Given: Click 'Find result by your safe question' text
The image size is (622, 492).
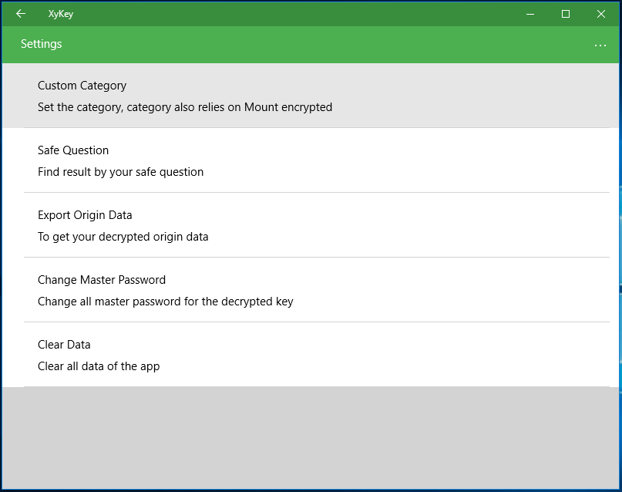Looking at the screenshot, I should 120,172.
